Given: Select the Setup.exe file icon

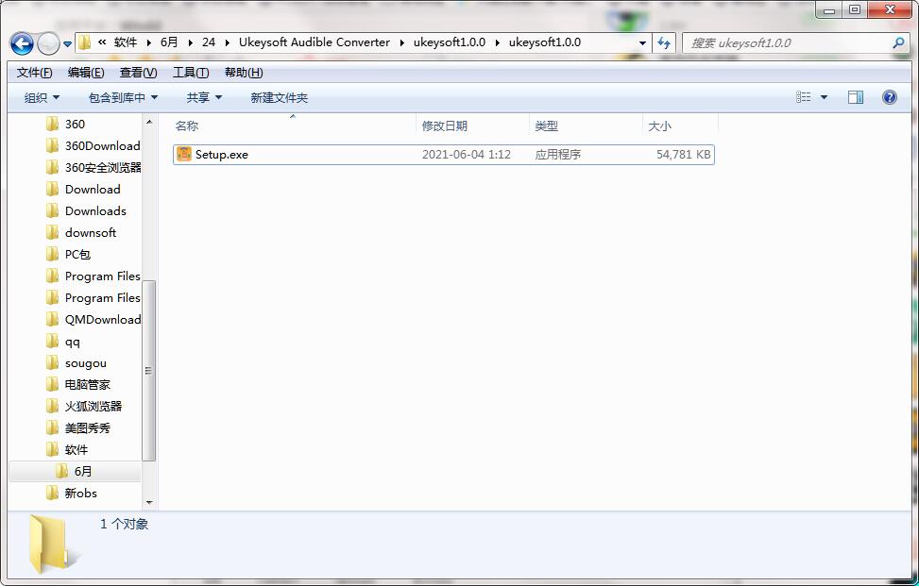Looking at the screenshot, I should (184, 154).
